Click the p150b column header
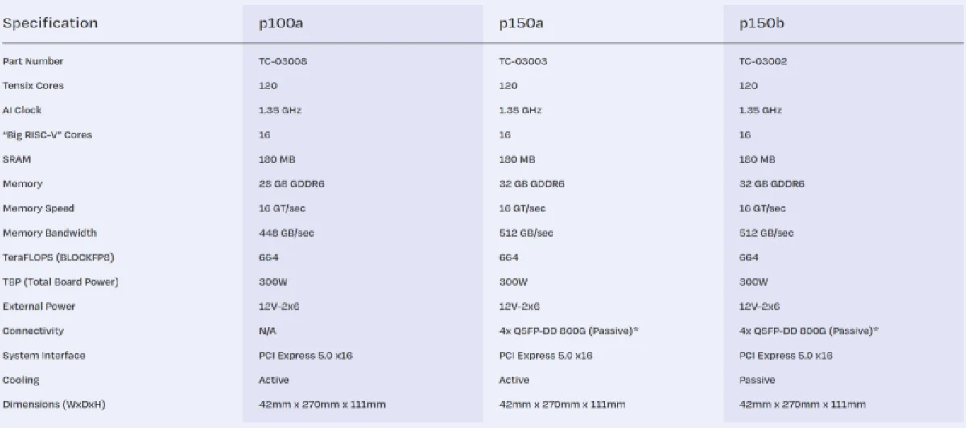966x428 pixels. [762, 23]
